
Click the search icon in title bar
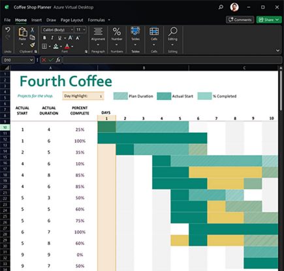221,7
